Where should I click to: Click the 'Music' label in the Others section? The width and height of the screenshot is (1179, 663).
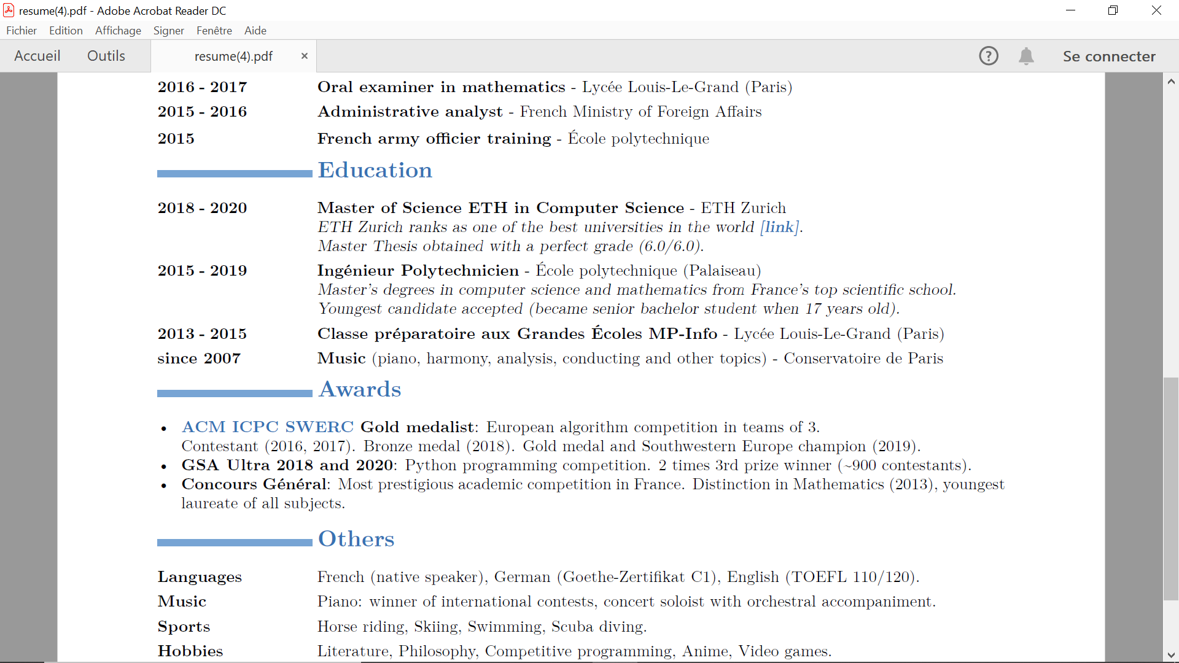coord(182,602)
